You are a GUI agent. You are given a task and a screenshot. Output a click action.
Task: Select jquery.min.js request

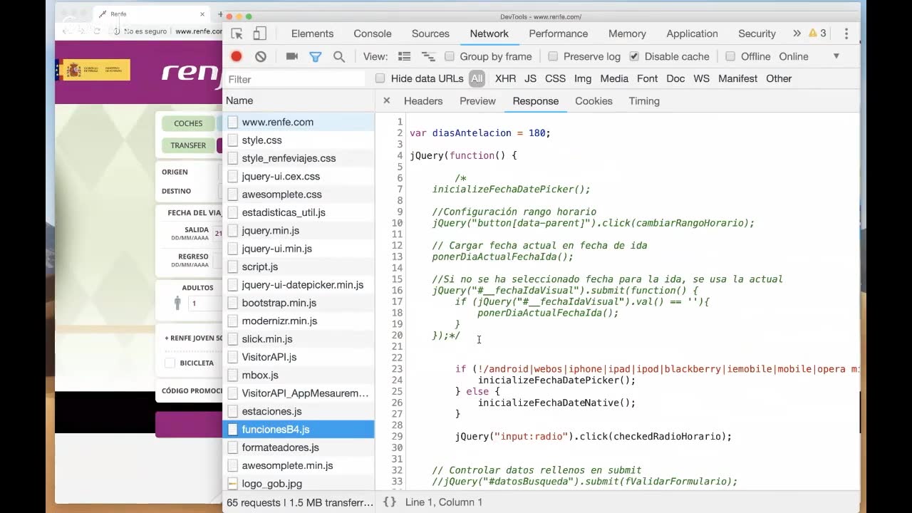pyautogui.click(x=299, y=230)
